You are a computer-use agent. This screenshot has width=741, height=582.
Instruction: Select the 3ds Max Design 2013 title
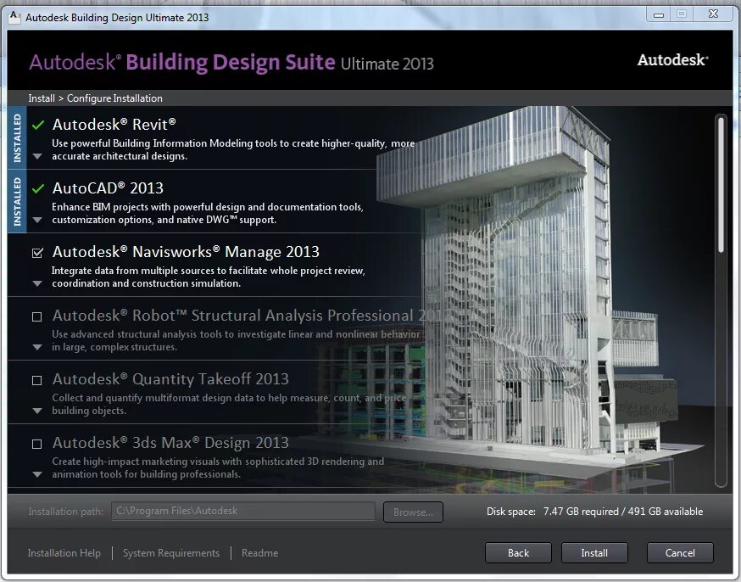(x=170, y=443)
